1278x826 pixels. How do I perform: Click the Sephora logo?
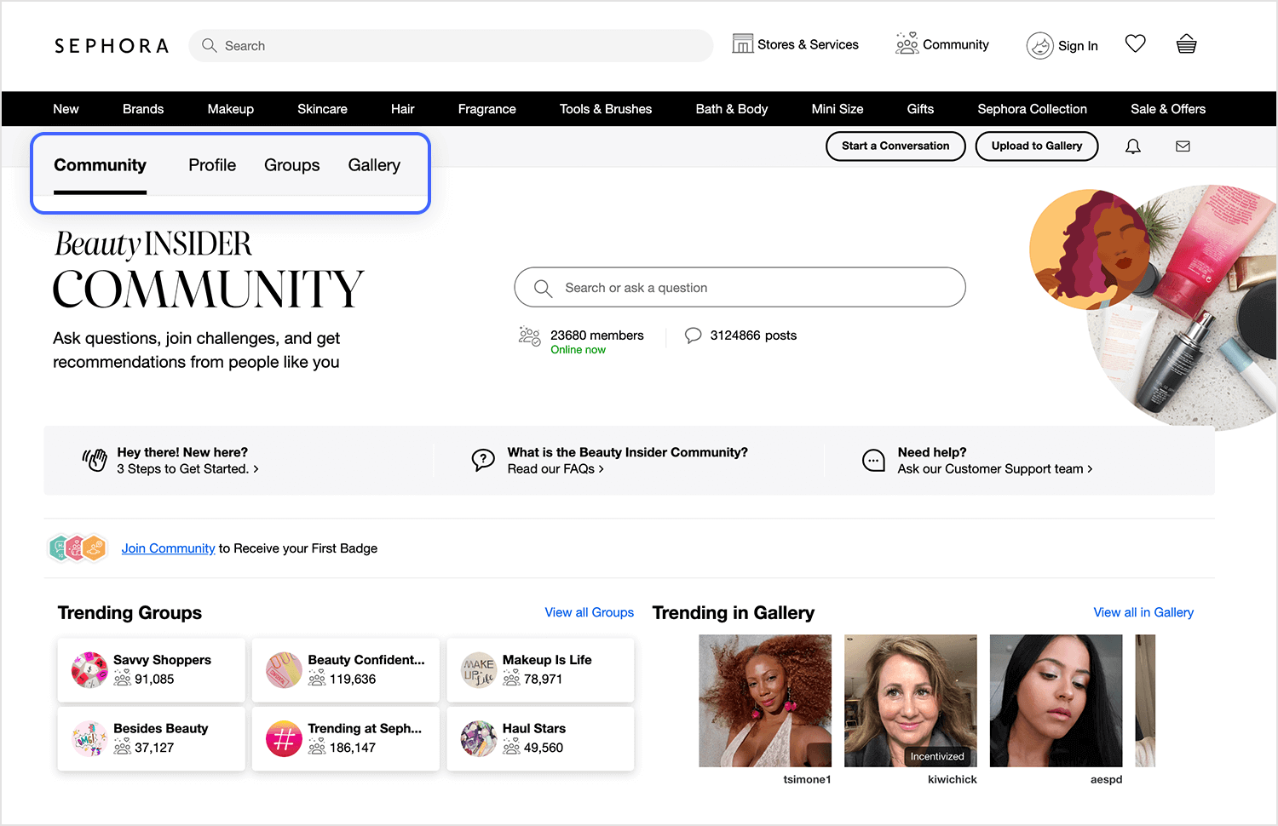pos(112,46)
